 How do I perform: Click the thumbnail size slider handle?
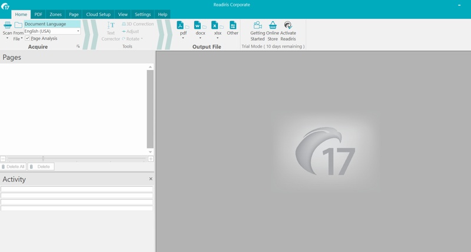(x=43, y=158)
